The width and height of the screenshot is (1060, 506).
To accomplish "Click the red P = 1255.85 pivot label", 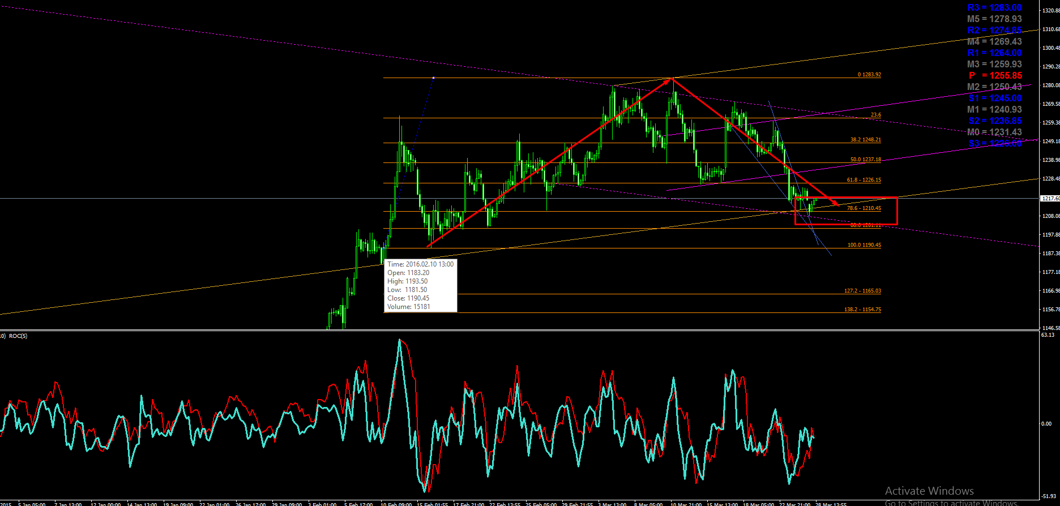I will tap(995, 76).
